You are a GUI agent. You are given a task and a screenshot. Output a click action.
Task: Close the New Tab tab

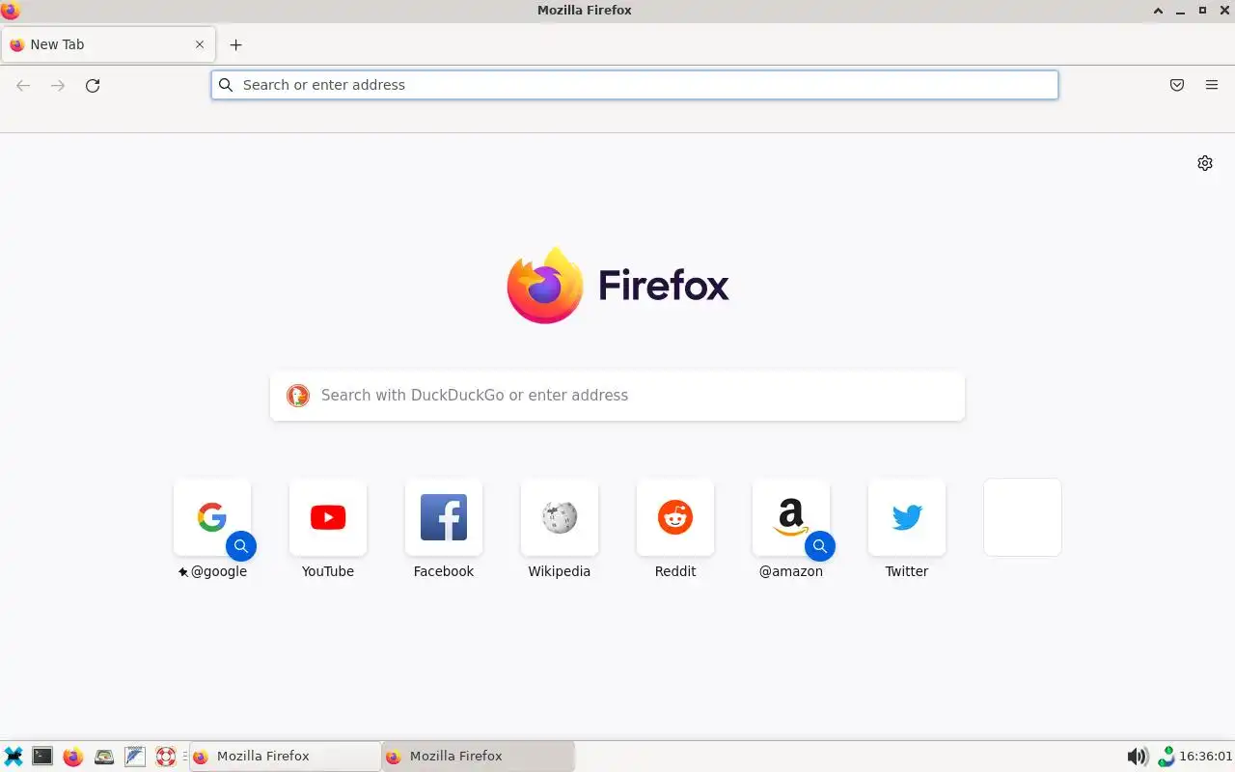[x=200, y=44]
